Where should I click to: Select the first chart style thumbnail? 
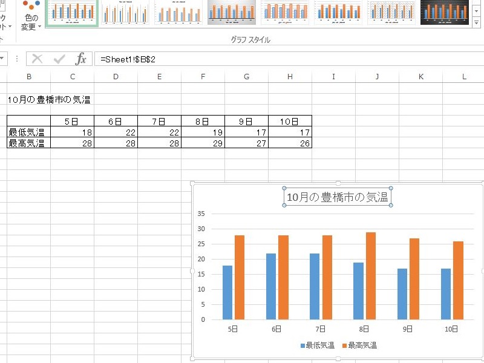click(72, 13)
